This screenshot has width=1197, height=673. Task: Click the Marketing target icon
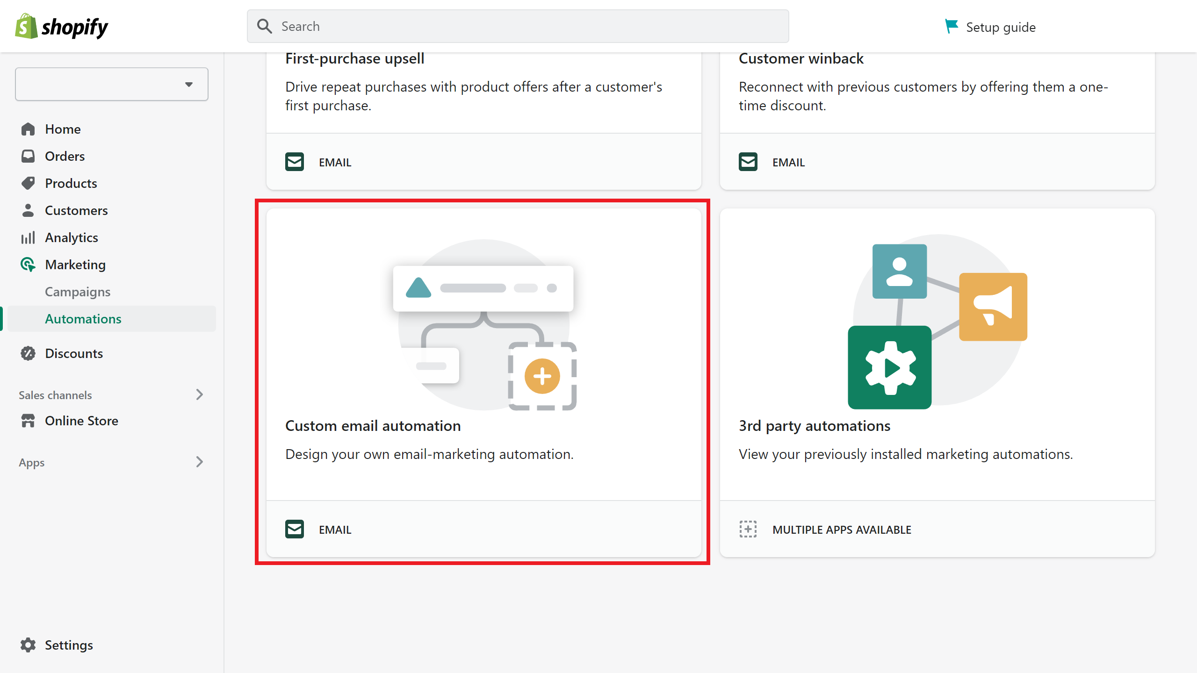(x=28, y=265)
